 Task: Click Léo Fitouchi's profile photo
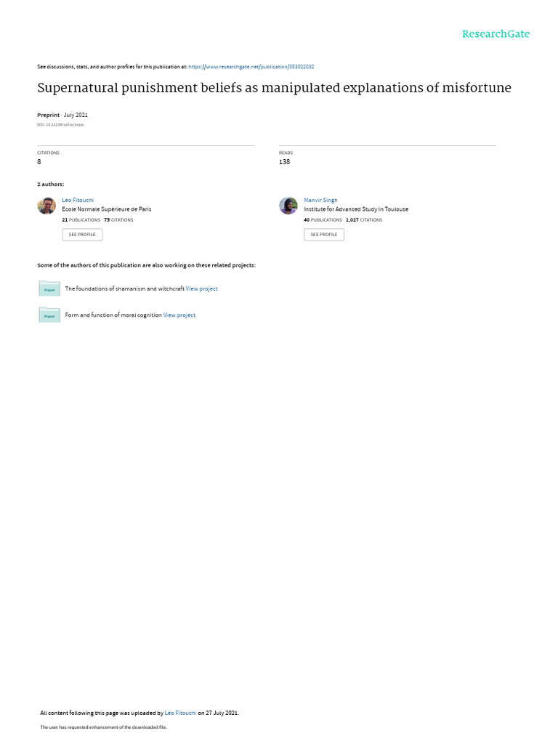tap(46, 206)
